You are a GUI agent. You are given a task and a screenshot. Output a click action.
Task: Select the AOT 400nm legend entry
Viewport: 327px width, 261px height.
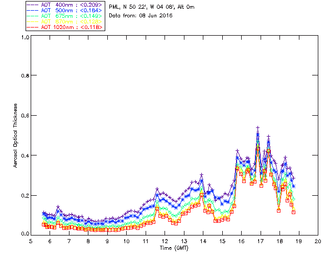65,5
